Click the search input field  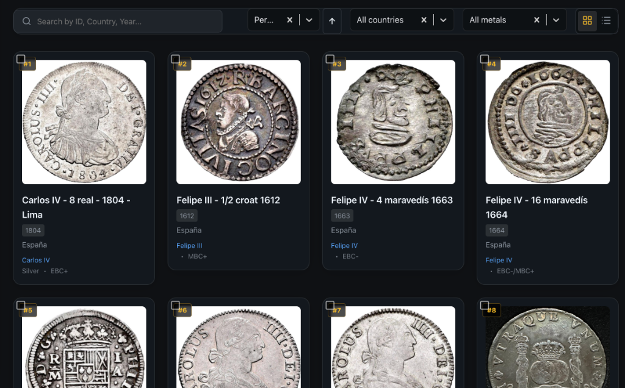tap(118, 21)
